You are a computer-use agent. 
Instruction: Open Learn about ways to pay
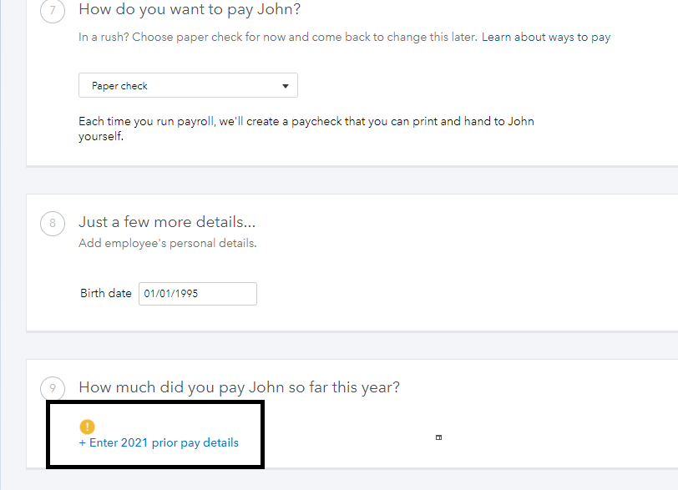tap(545, 37)
